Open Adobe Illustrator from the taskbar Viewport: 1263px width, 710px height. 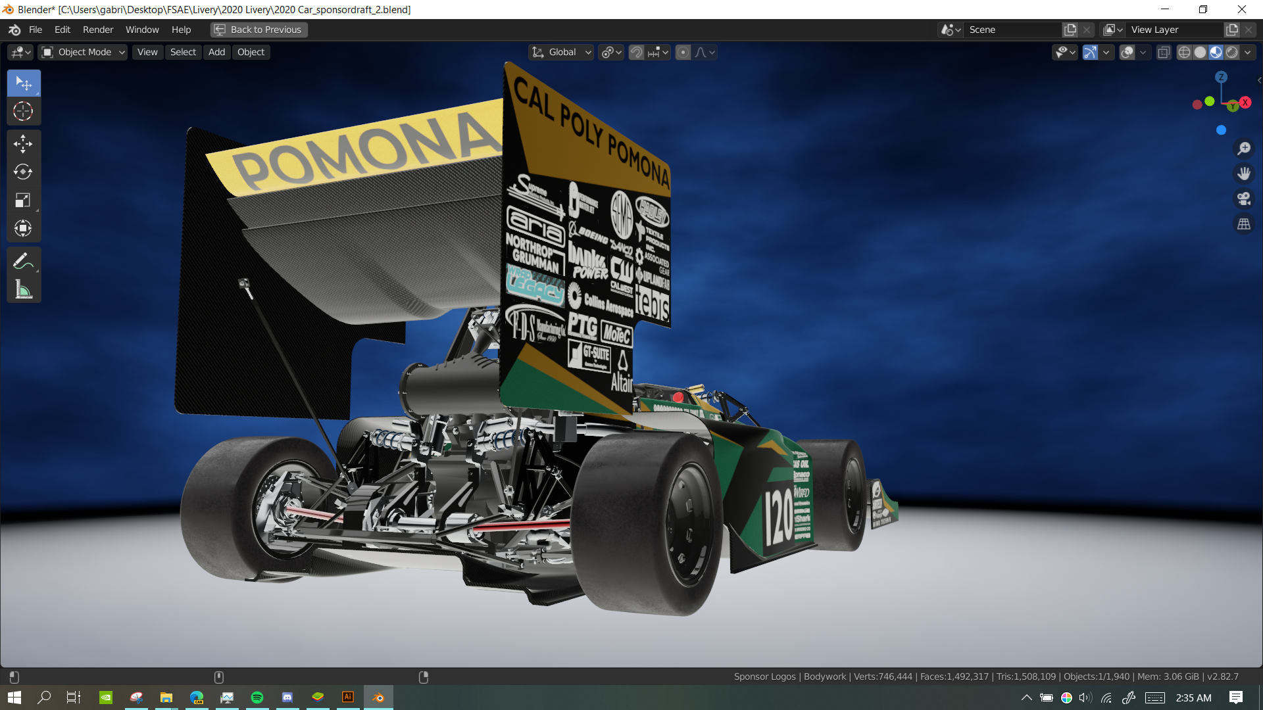pos(348,698)
